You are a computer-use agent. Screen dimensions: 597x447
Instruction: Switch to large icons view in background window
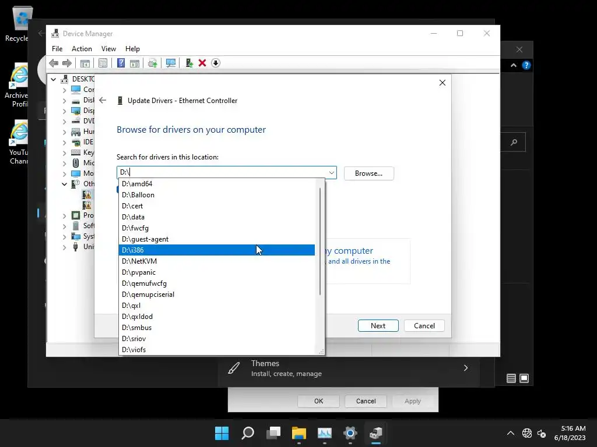point(524,378)
